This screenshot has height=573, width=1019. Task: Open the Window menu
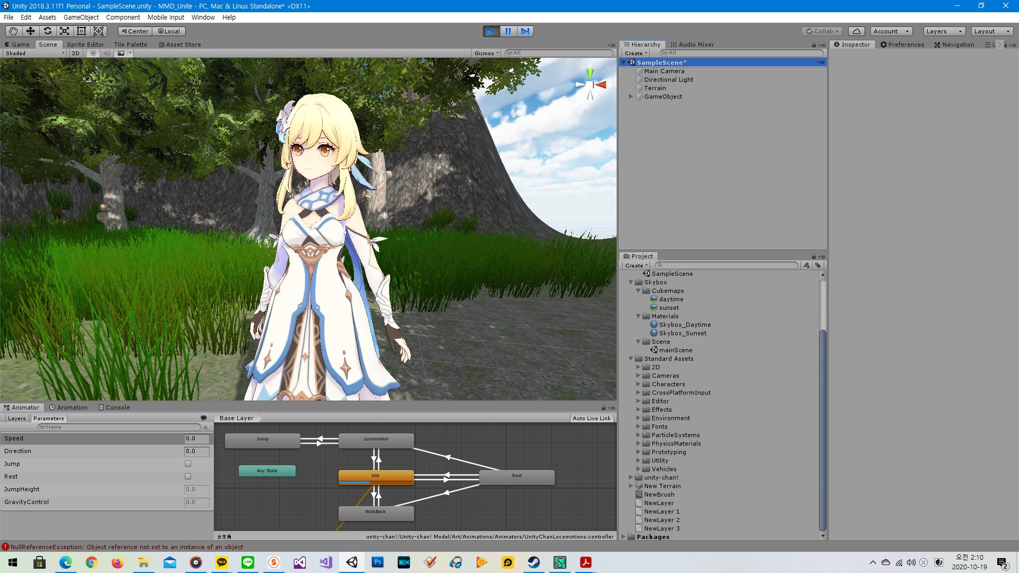[203, 17]
